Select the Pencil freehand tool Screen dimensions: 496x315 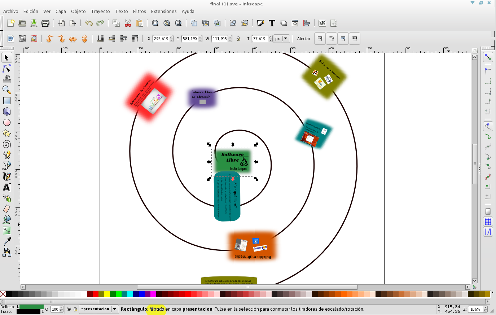tap(6, 155)
